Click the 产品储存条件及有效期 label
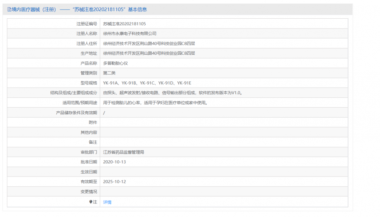 click(x=77, y=113)
